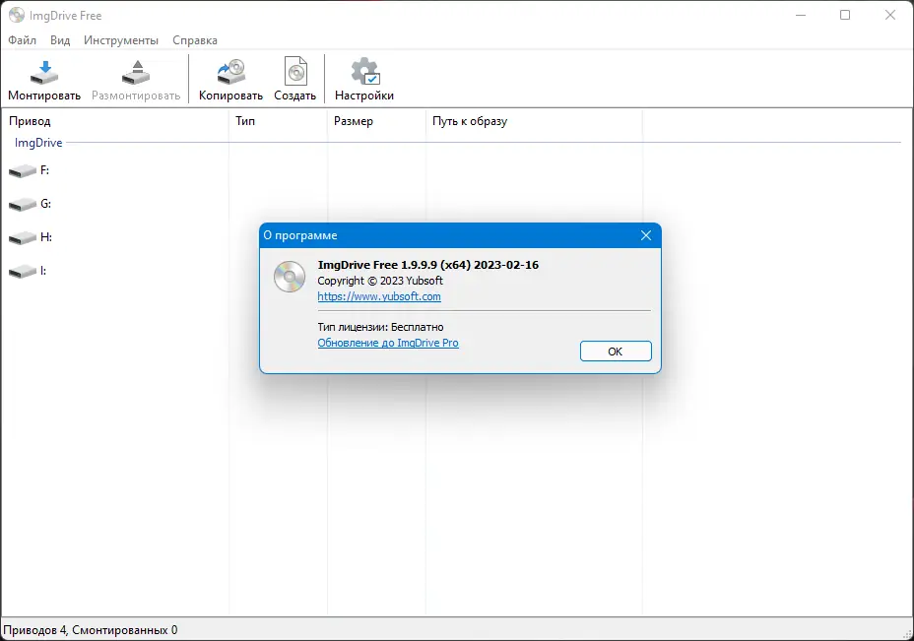This screenshot has height=641, width=914.
Task: Click the Монтировать toolbar icon
Action: pyautogui.click(x=44, y=73)
